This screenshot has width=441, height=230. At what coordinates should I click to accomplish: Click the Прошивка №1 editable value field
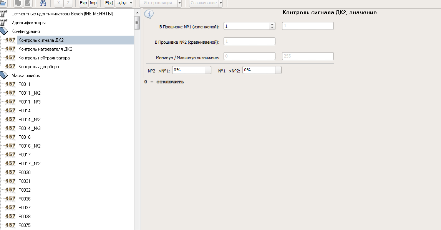point(246,26)
